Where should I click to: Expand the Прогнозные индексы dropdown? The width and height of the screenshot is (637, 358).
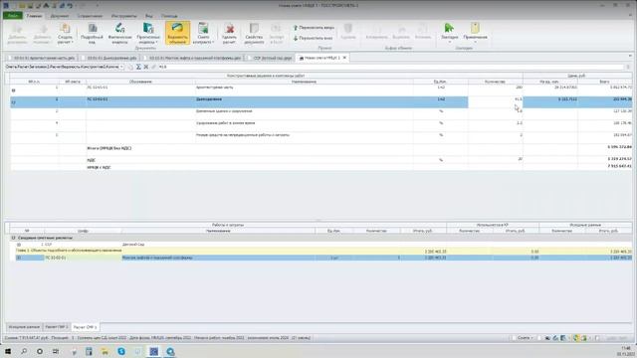click(148, 40)
